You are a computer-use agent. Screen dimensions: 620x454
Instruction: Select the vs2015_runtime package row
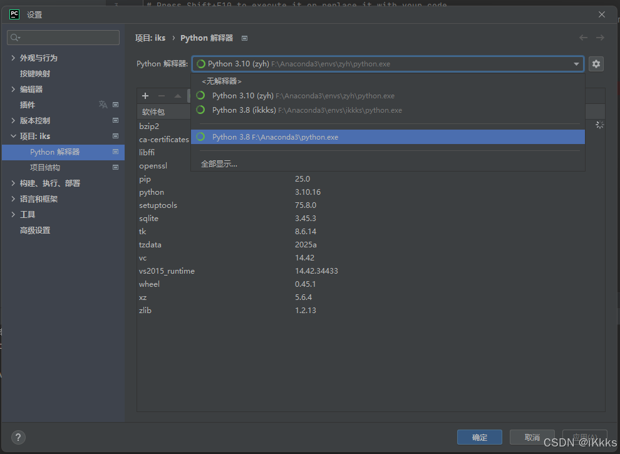coord(371,271)
